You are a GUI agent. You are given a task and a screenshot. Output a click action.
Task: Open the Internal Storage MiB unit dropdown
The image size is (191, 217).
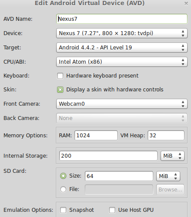[172, 156]
